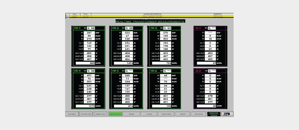Go to Voltage Sides screen
Screen dimensions: 299x130
coord(86,114)
